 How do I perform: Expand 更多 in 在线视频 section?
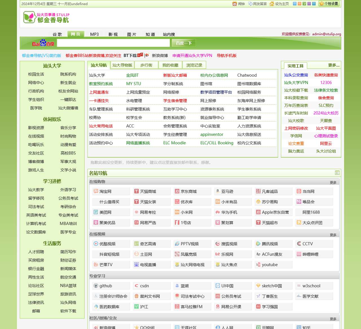click(333, 235)
